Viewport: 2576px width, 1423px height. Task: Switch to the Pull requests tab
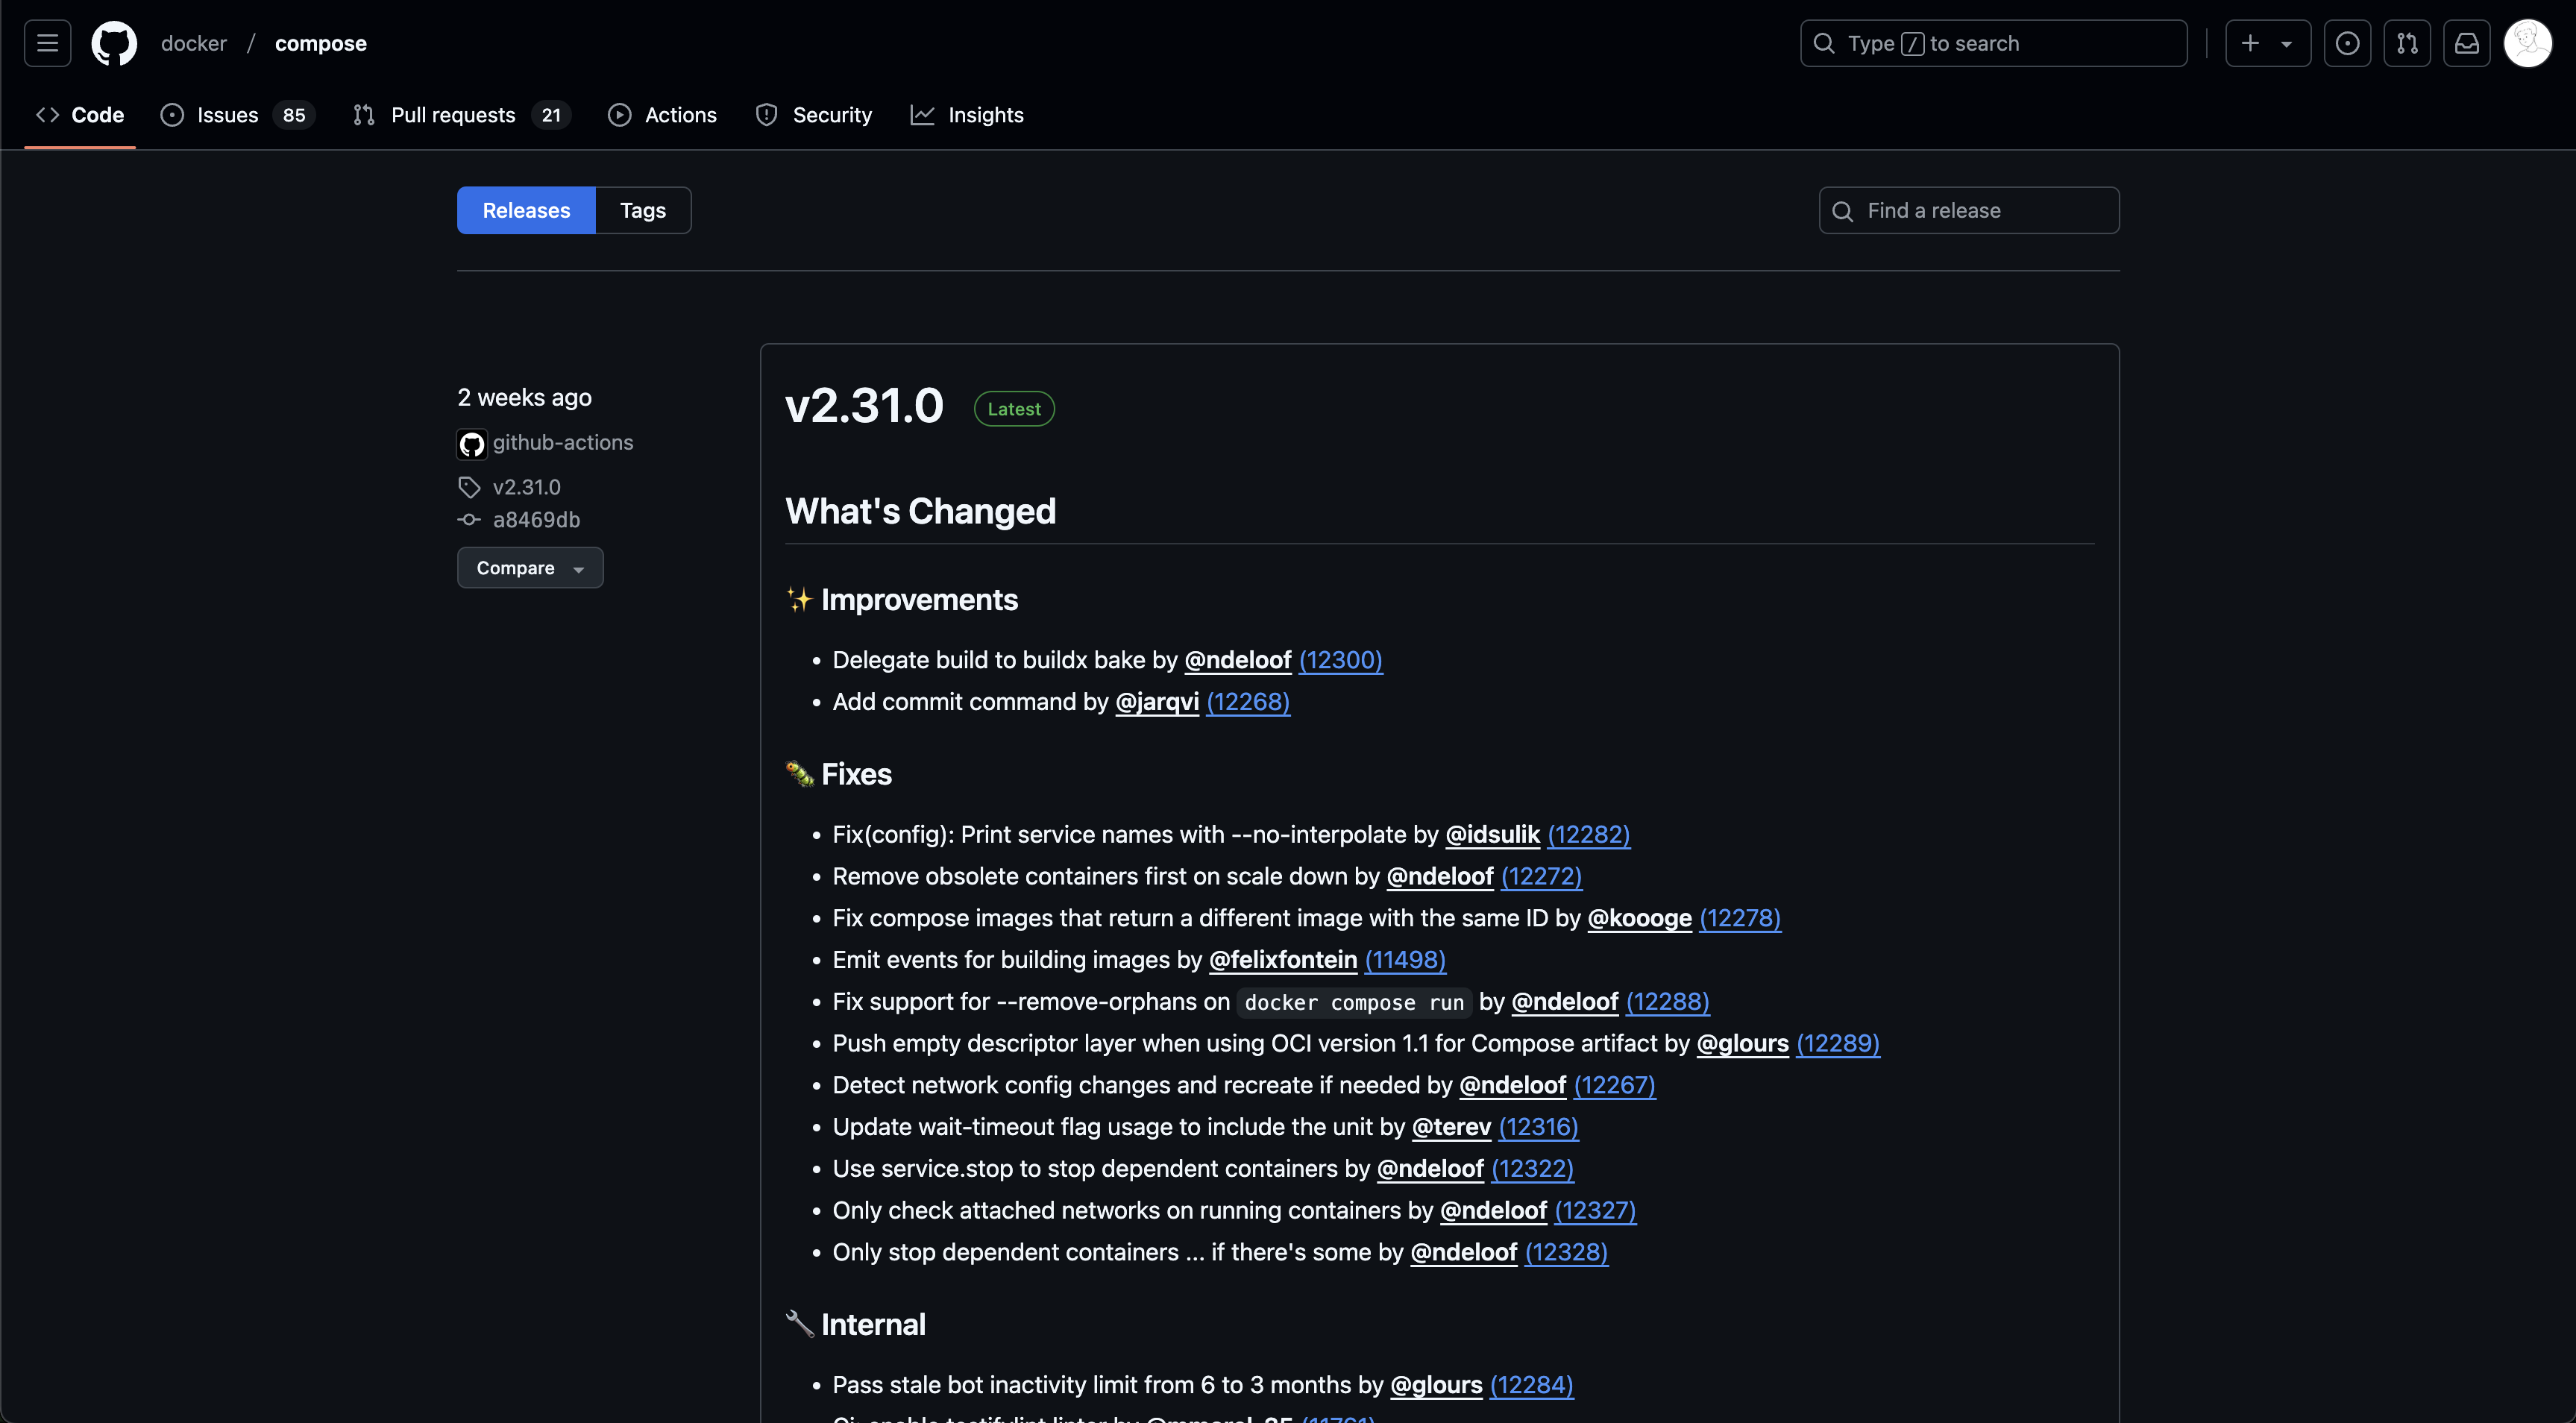(x=453, y=114)
